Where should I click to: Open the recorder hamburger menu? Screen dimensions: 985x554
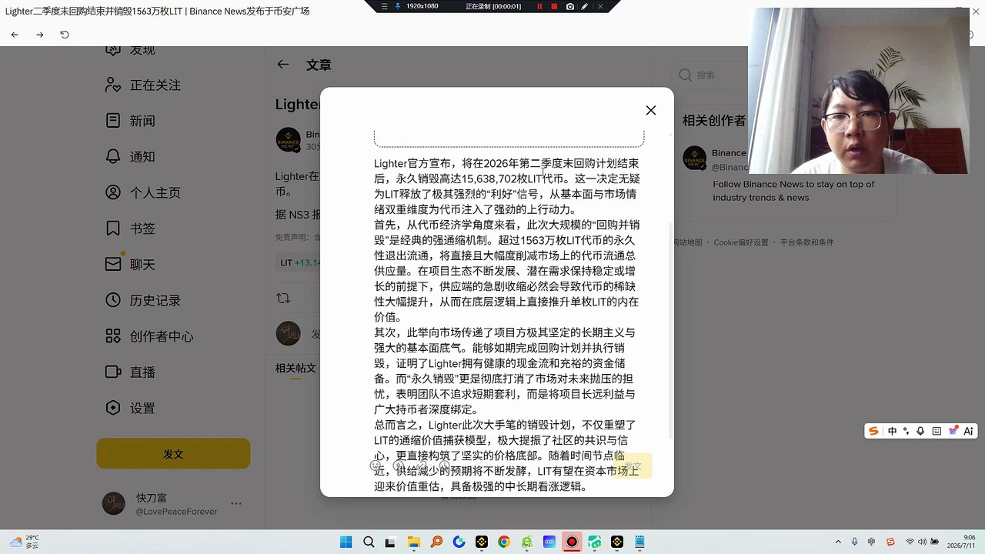(x=386, y=6)
